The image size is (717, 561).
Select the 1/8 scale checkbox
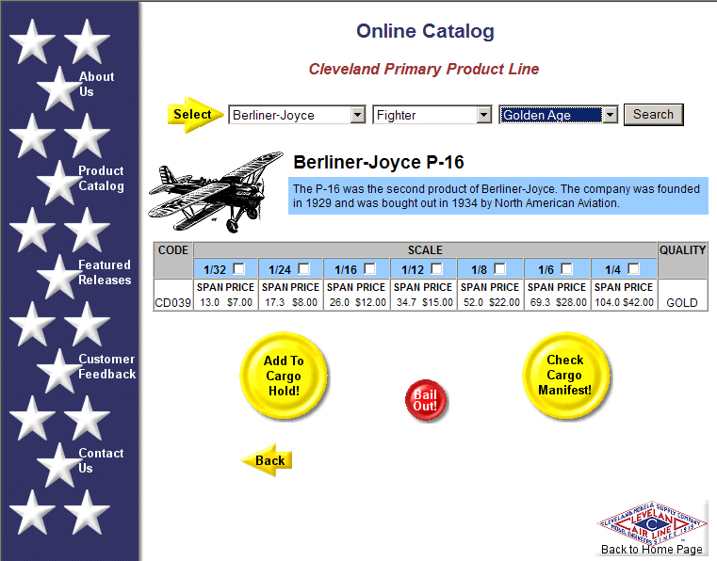pos(500,268)
